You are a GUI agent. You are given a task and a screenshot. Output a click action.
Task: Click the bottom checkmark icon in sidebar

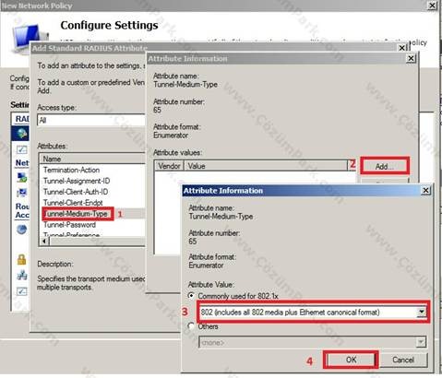[21, 291]
